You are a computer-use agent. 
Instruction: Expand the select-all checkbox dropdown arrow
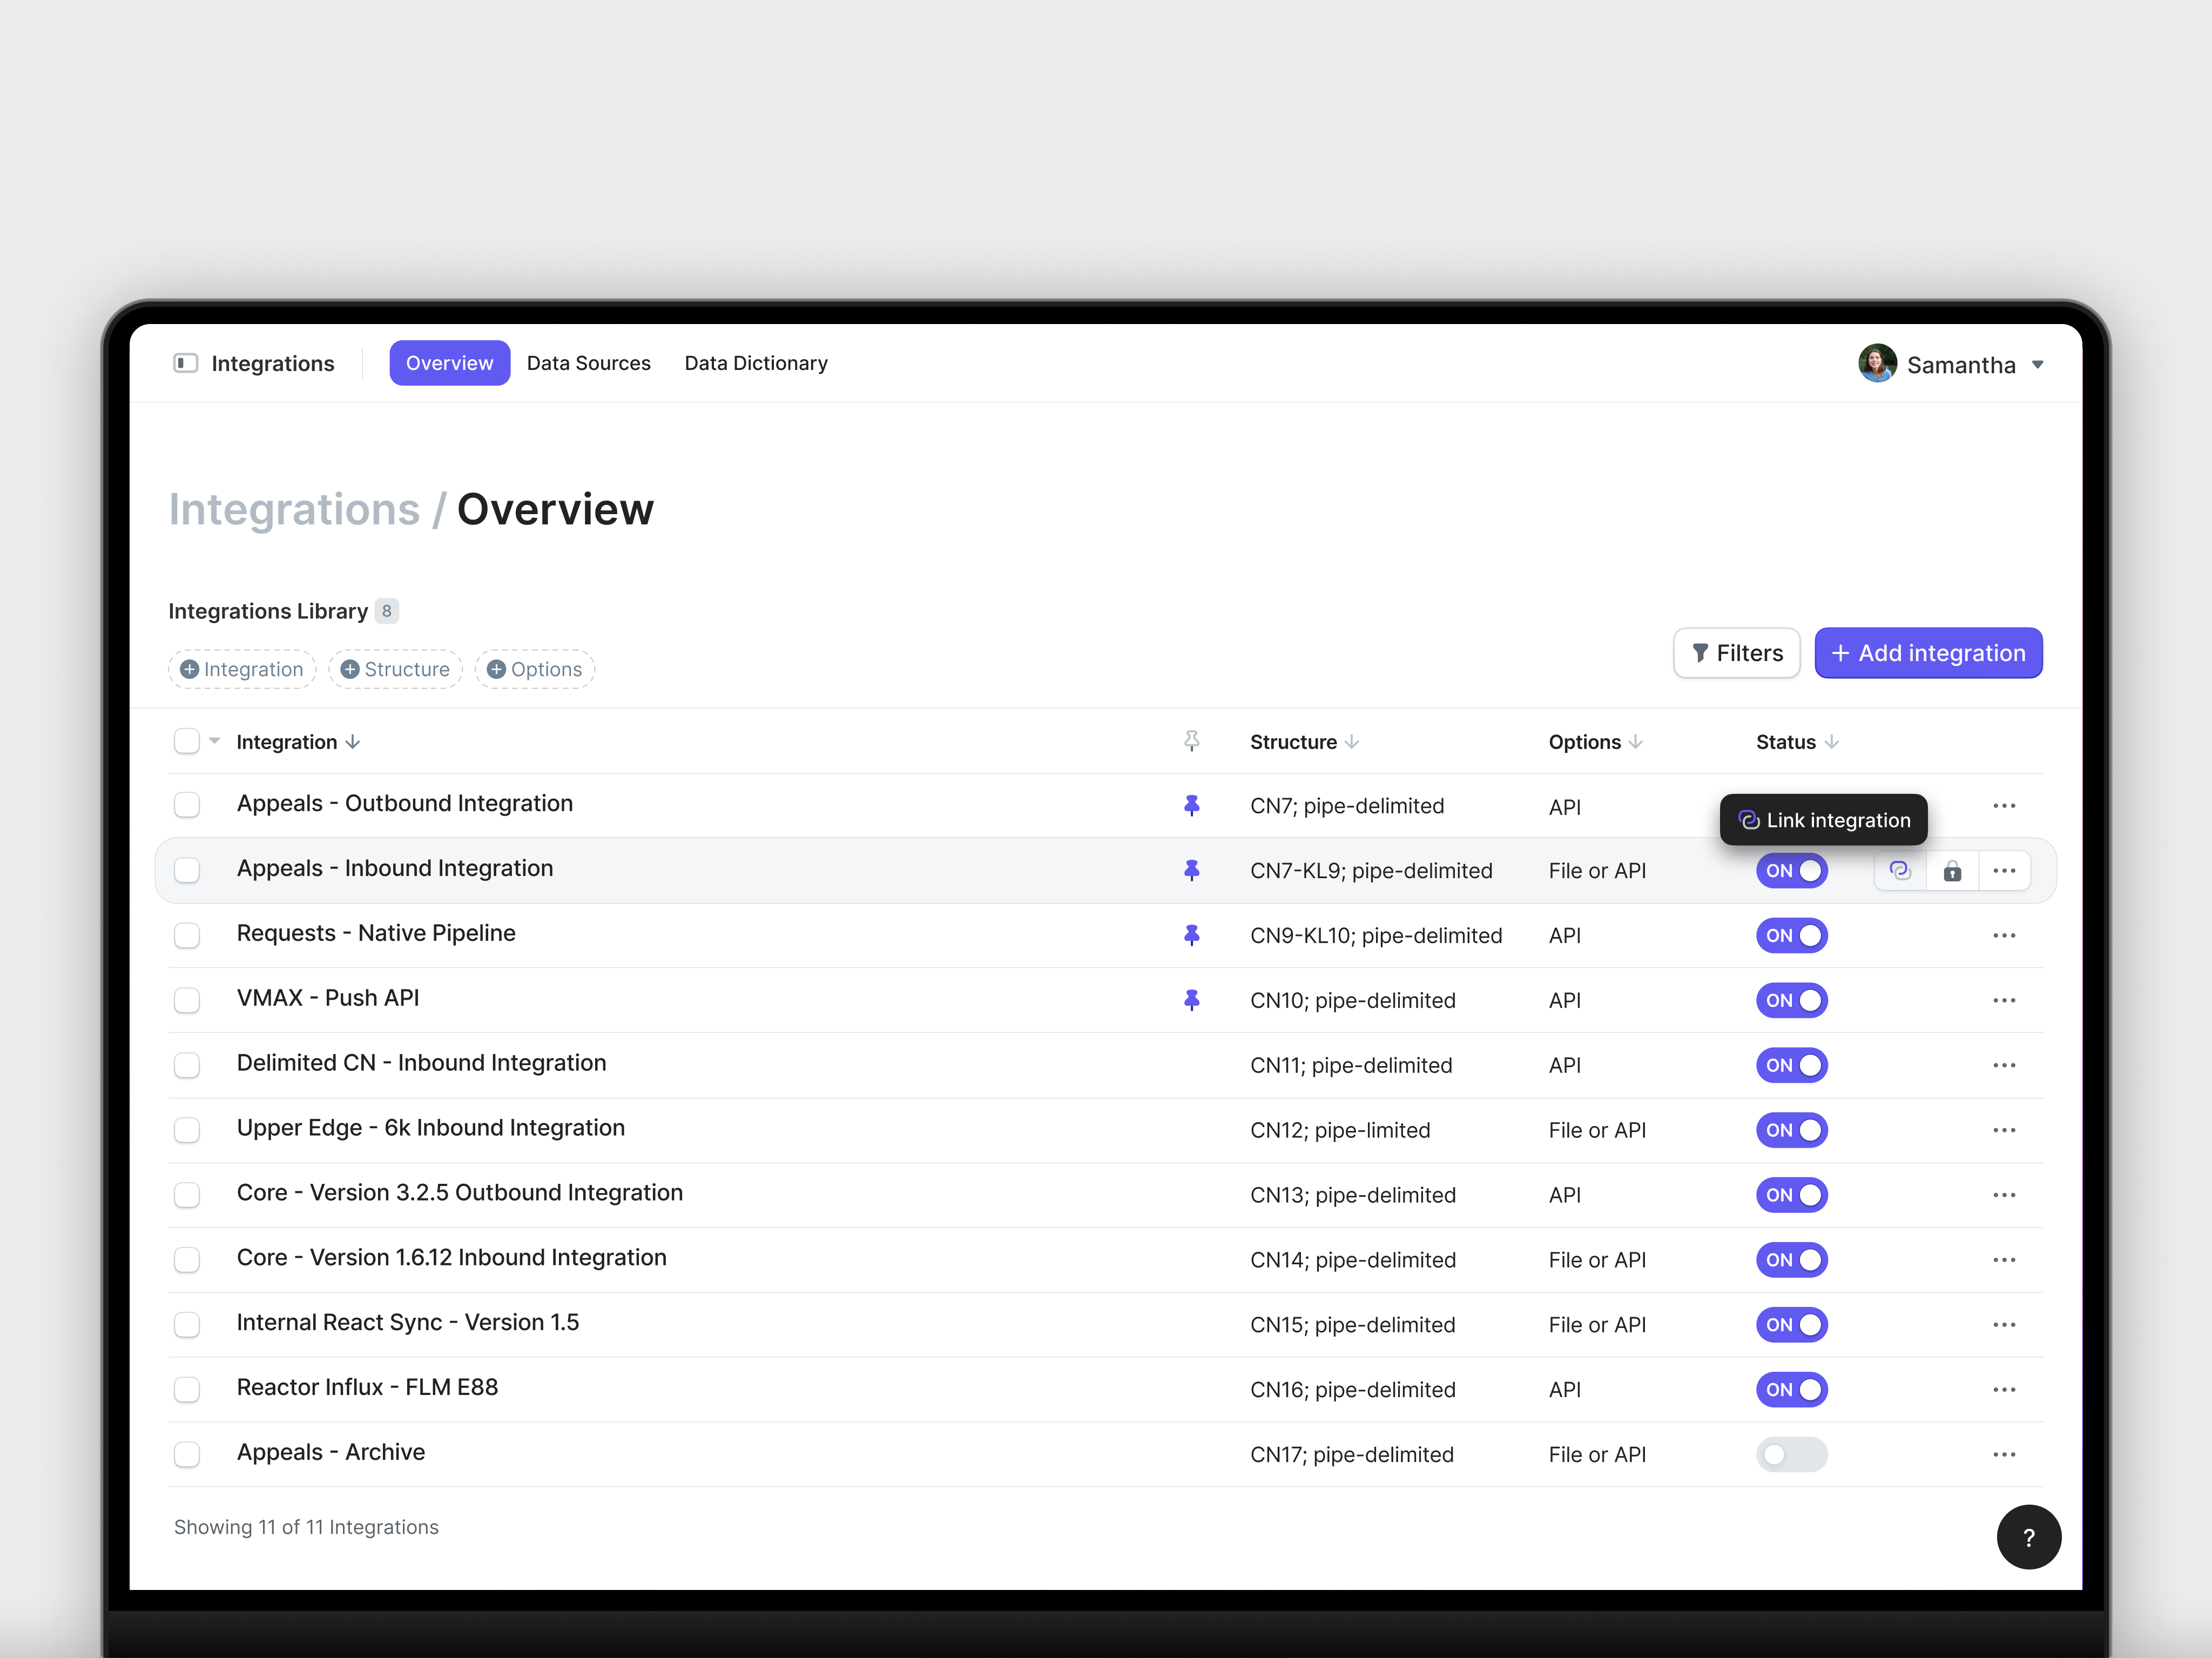pyautogui.click(x=213, y=741)
